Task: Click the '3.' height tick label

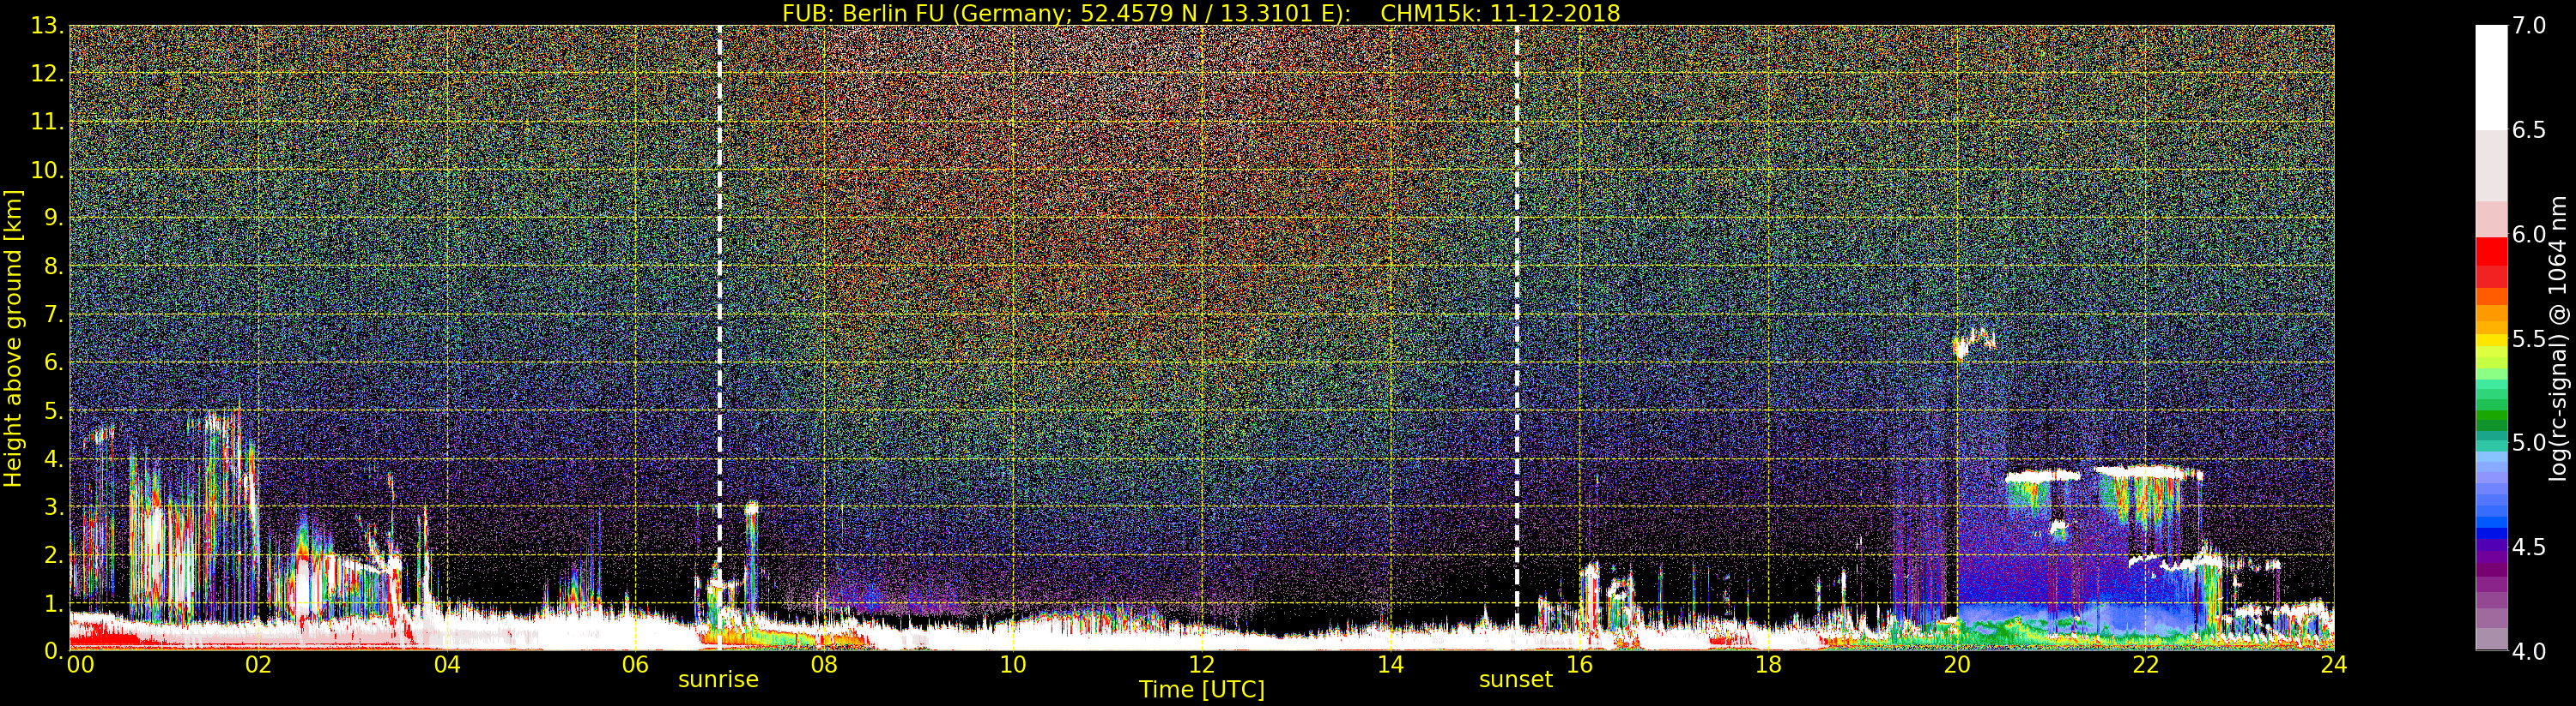Action: [x=53, y=506]
